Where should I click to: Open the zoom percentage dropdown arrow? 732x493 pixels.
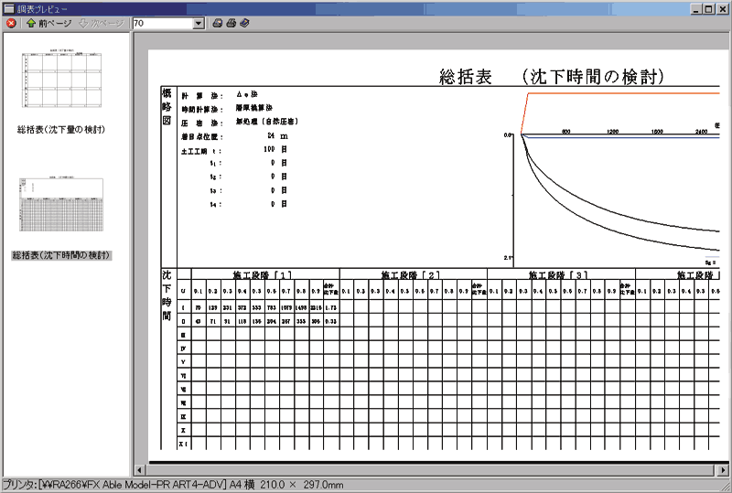pyautogui.click(x=199, y=24)
